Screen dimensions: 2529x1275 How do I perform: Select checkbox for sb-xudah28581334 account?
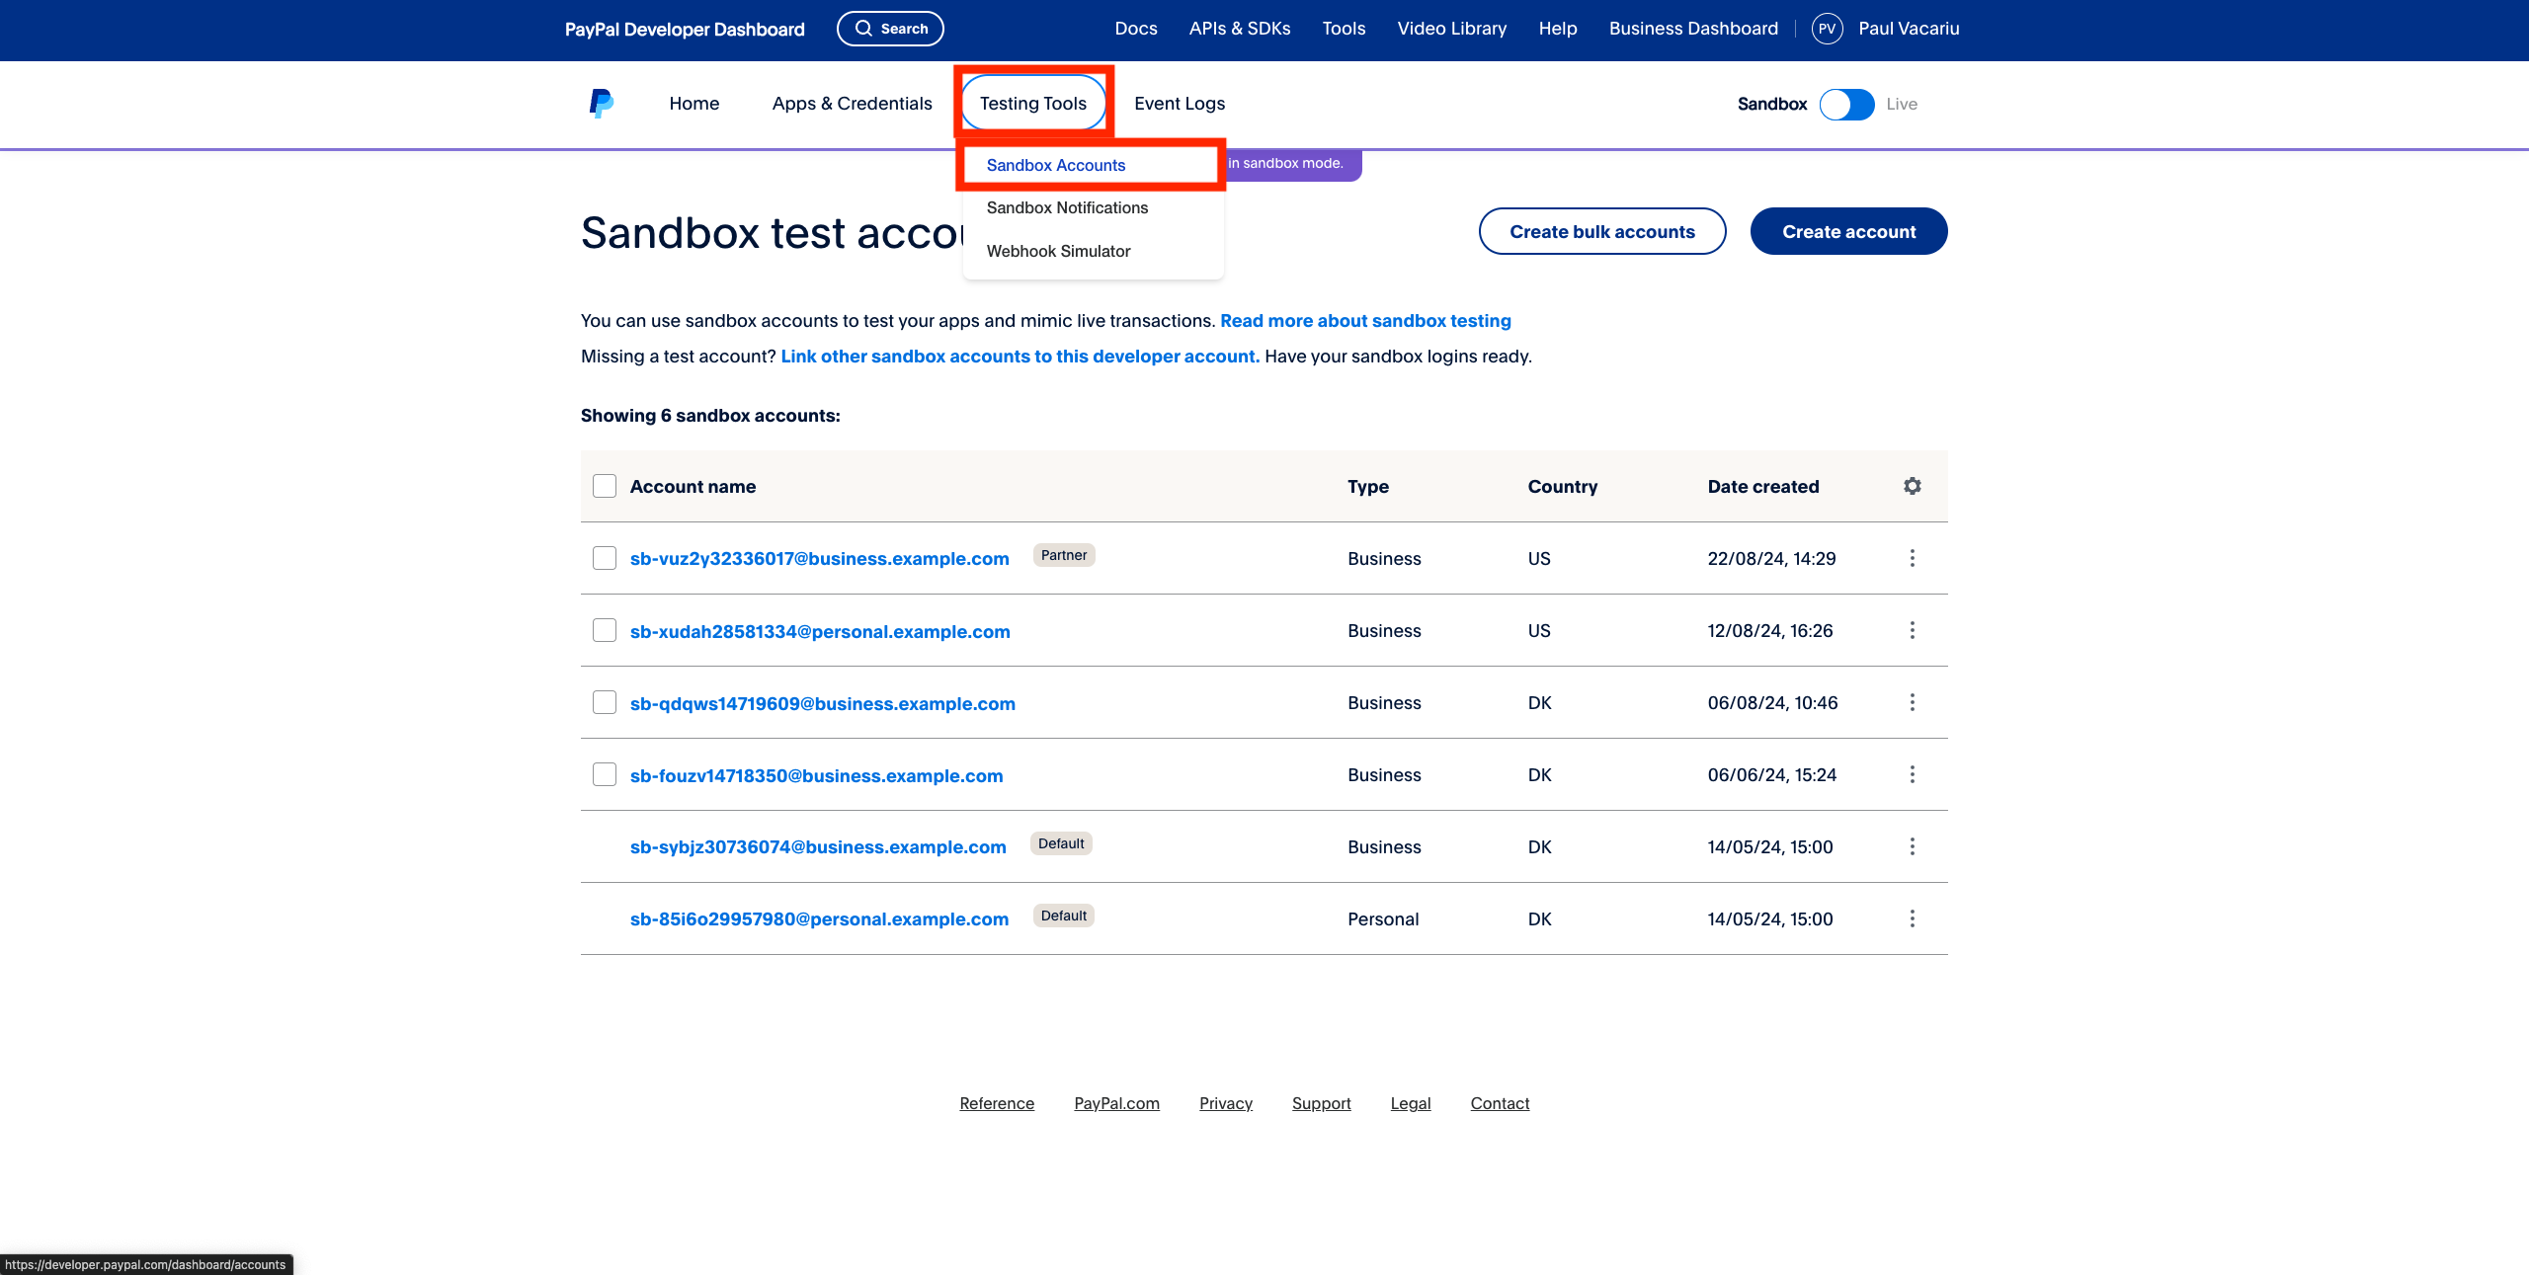pos(605,630)
